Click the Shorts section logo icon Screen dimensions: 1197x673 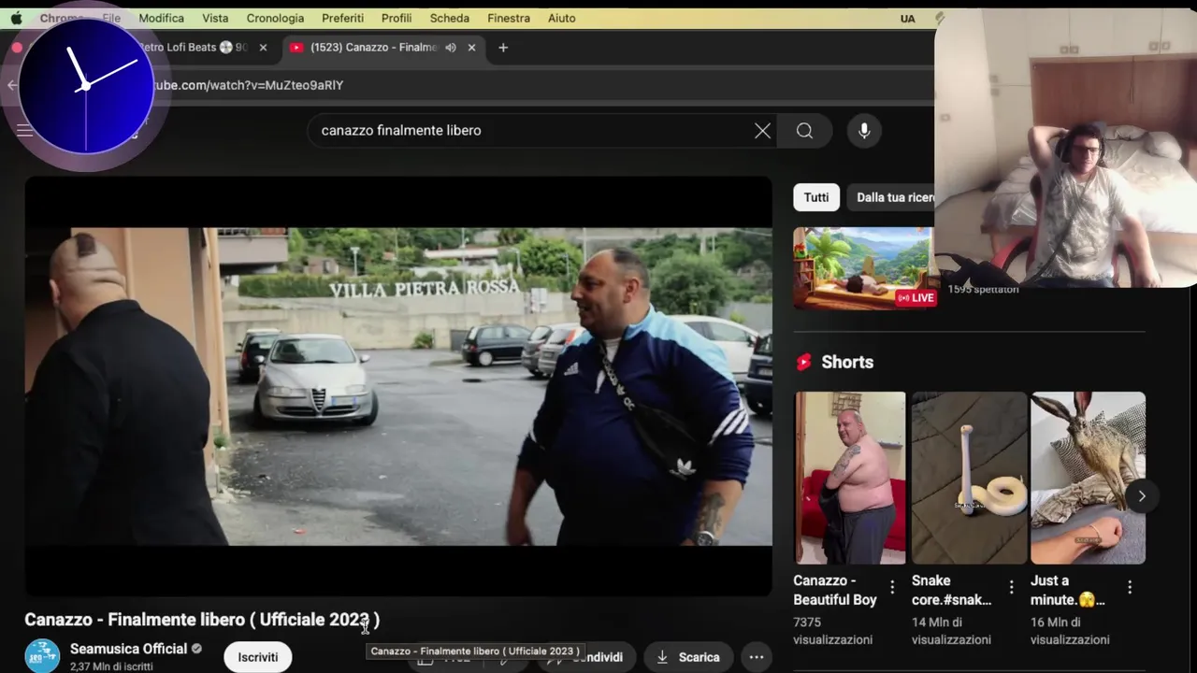click(803, 363)
